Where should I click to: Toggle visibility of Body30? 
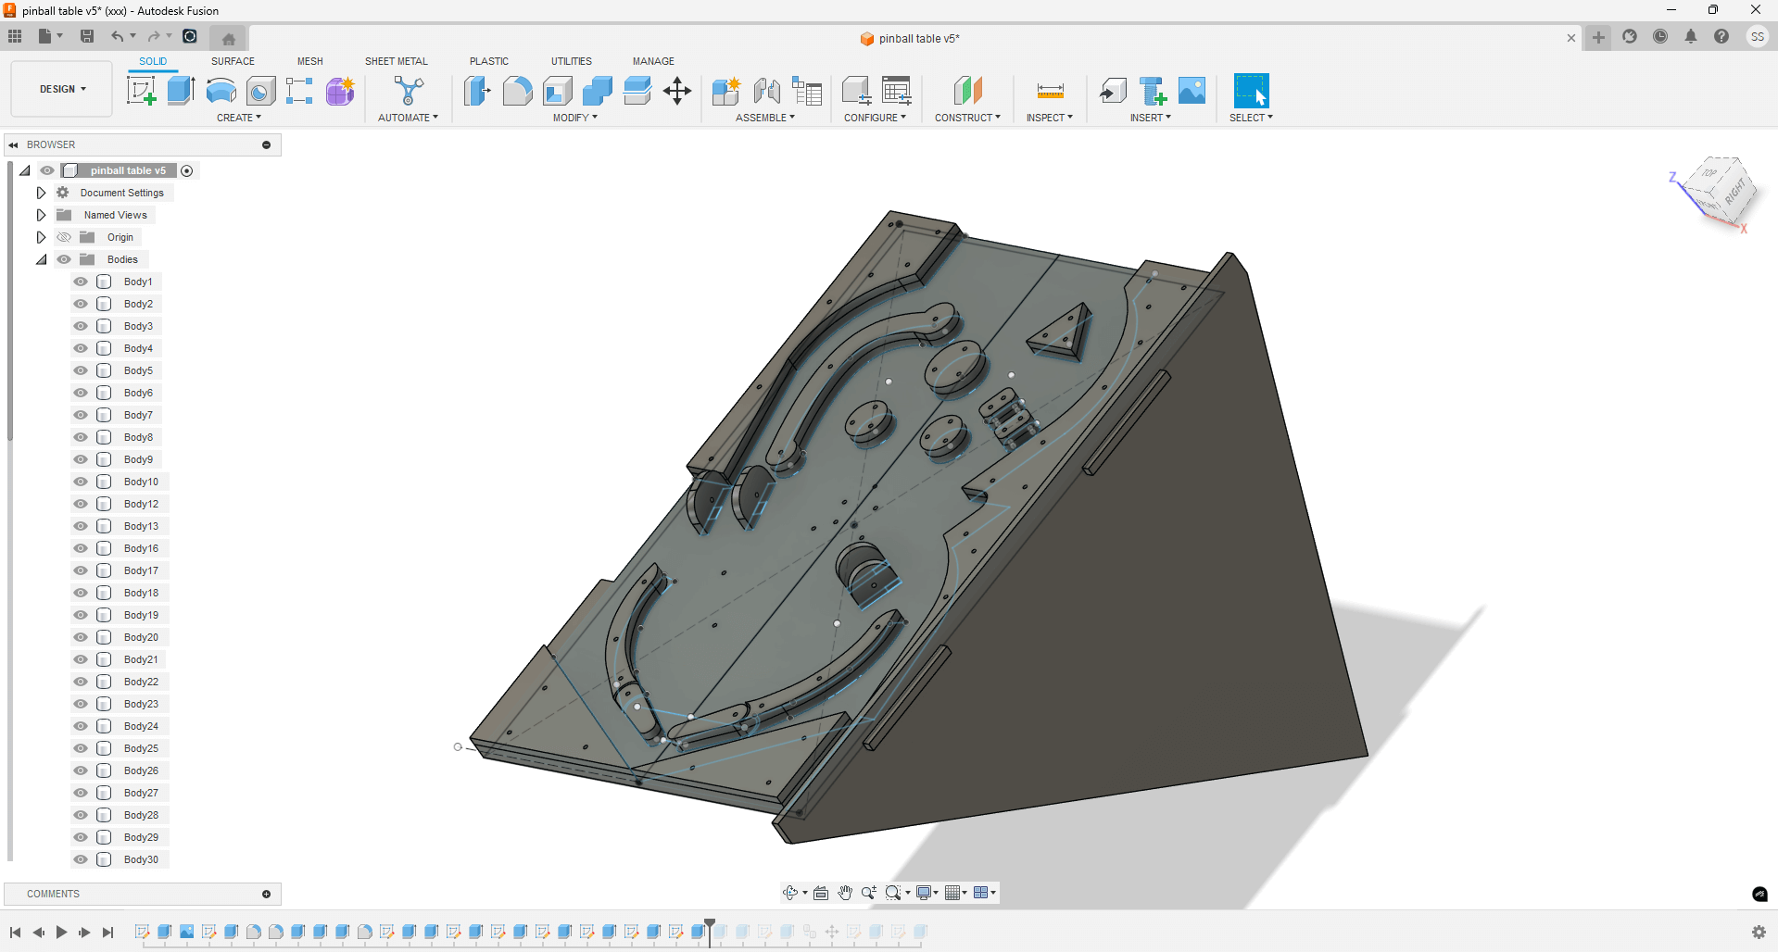[81, 859]
